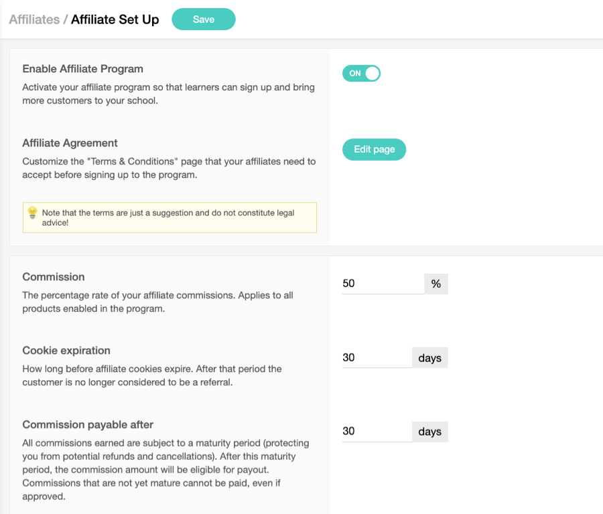Open the Edit page button
Viewport: 603px width, 514px height.
[374, 149]
